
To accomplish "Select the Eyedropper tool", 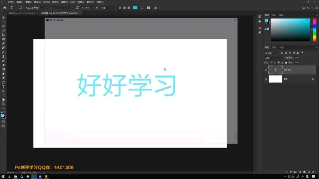I will point(3,43).
